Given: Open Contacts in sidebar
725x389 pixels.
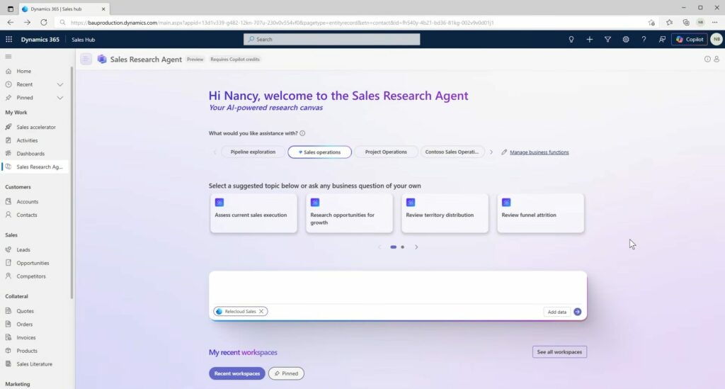Looking at the screenshot, I should click(26, 215).
